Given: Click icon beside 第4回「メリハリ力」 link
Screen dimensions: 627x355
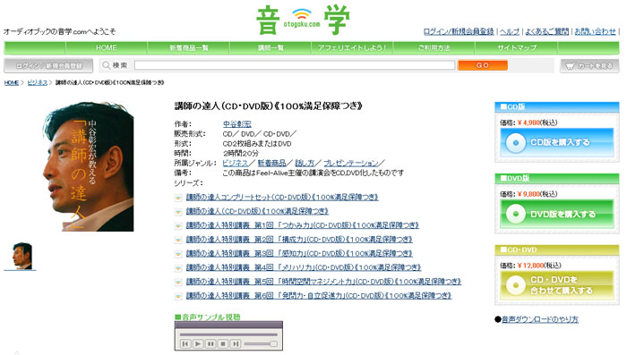Looking at the screenshot, I should pyautogui.click(x=178, y=268).
